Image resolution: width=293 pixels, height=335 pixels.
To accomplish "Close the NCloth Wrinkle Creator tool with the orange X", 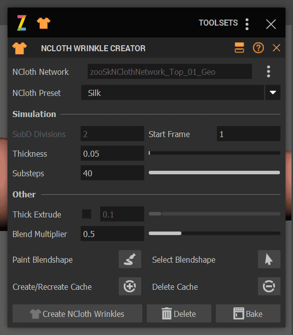I will point(276,48).
